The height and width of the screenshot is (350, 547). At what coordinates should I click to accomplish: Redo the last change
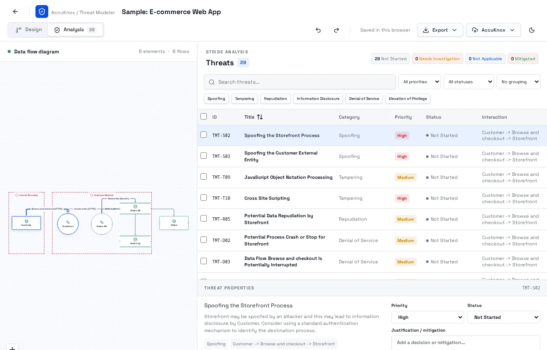tap(336, 30)
